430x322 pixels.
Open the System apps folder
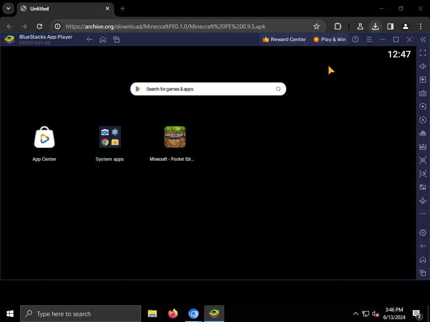[110, 137]
